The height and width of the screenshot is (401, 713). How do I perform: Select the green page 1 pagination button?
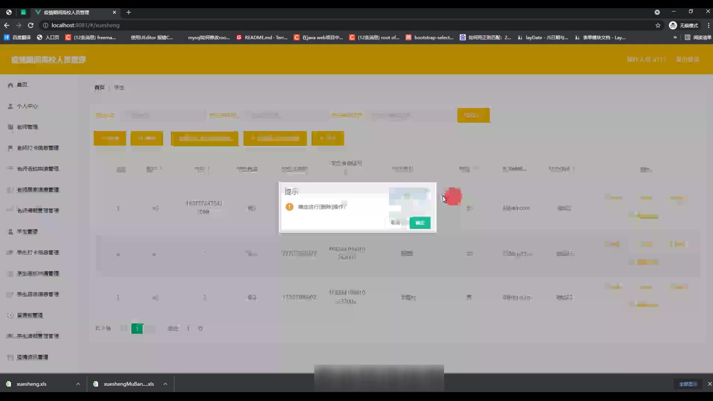click(x=137, y=329)
